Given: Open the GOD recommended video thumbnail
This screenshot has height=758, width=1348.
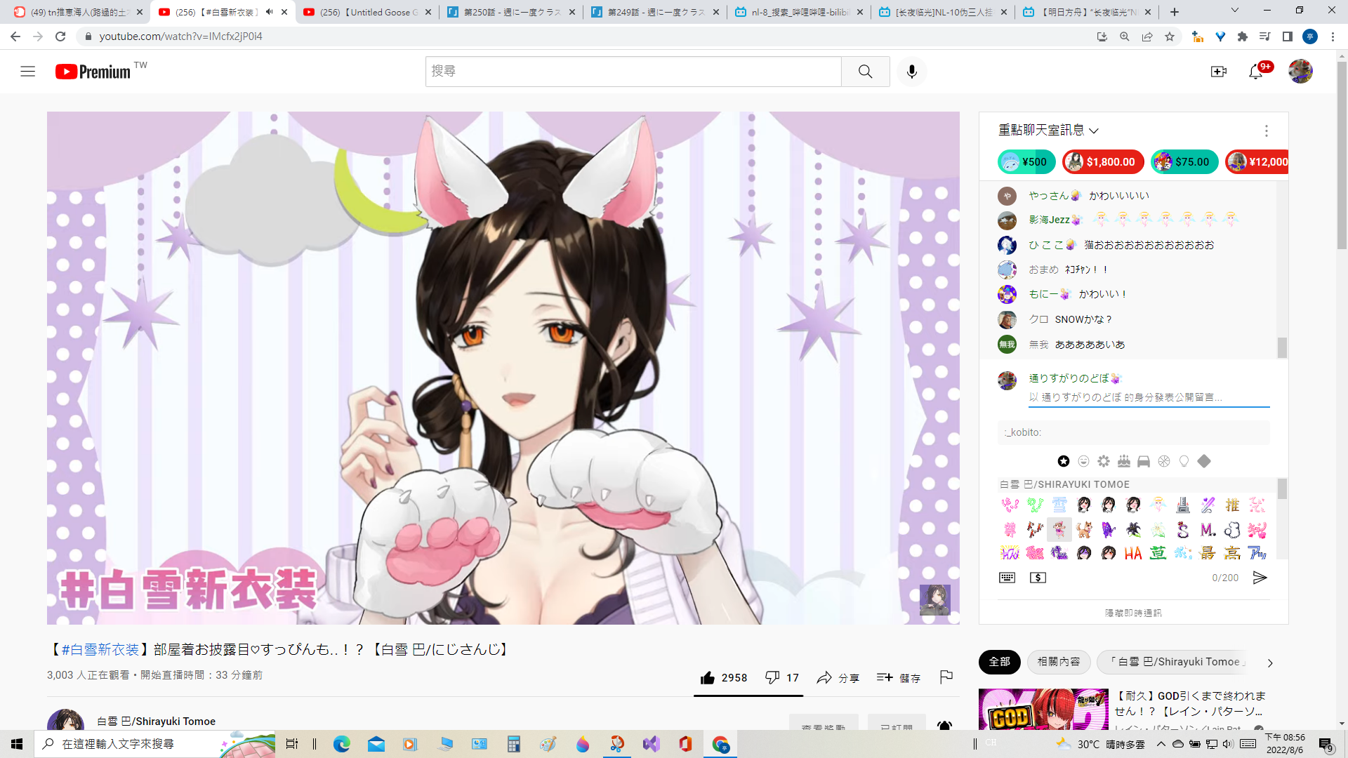Looking at the screenshot, I should 1043,710.
